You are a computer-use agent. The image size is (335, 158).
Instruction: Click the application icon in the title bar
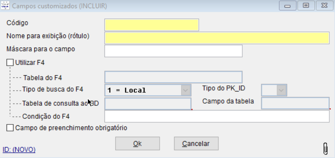point(5,5)
